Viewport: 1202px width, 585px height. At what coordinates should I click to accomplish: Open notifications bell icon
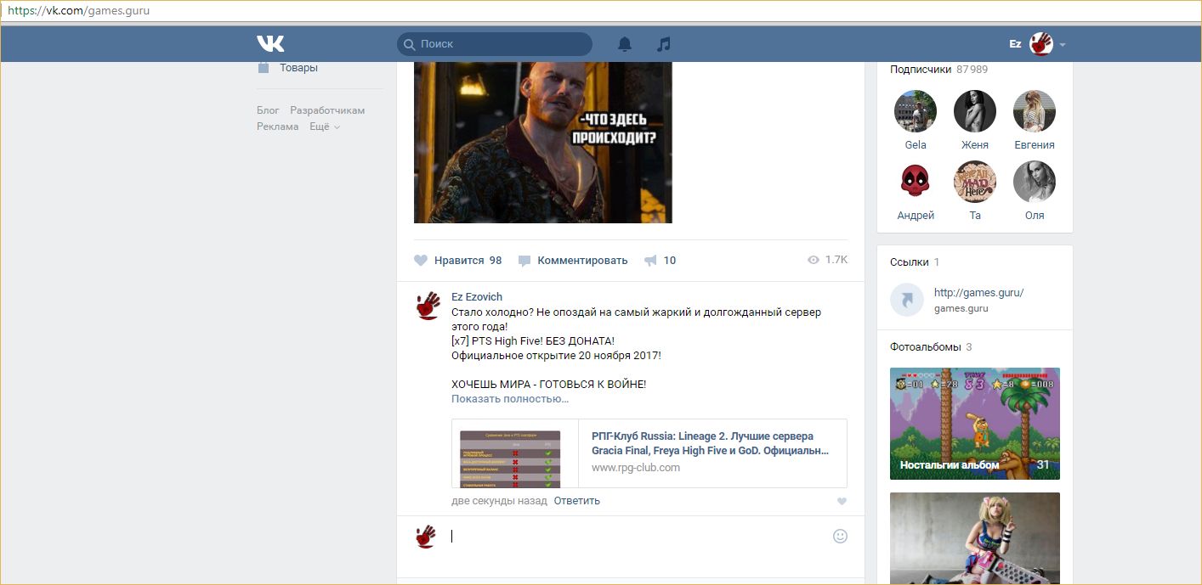point(625,44)
